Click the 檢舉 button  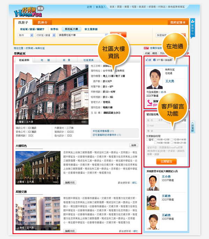tap(134, 145)
